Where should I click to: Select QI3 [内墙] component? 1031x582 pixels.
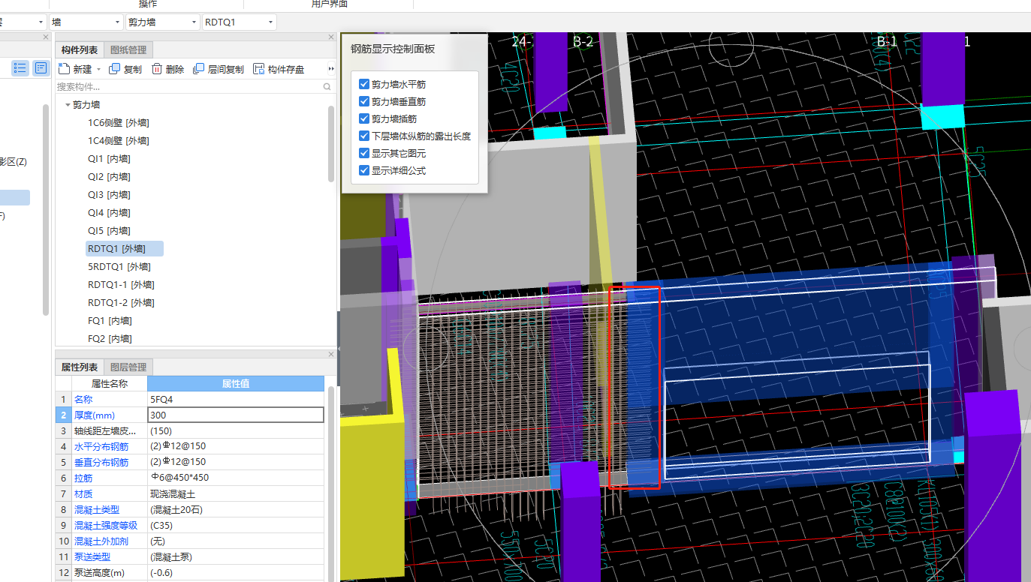tap(109, 195)
